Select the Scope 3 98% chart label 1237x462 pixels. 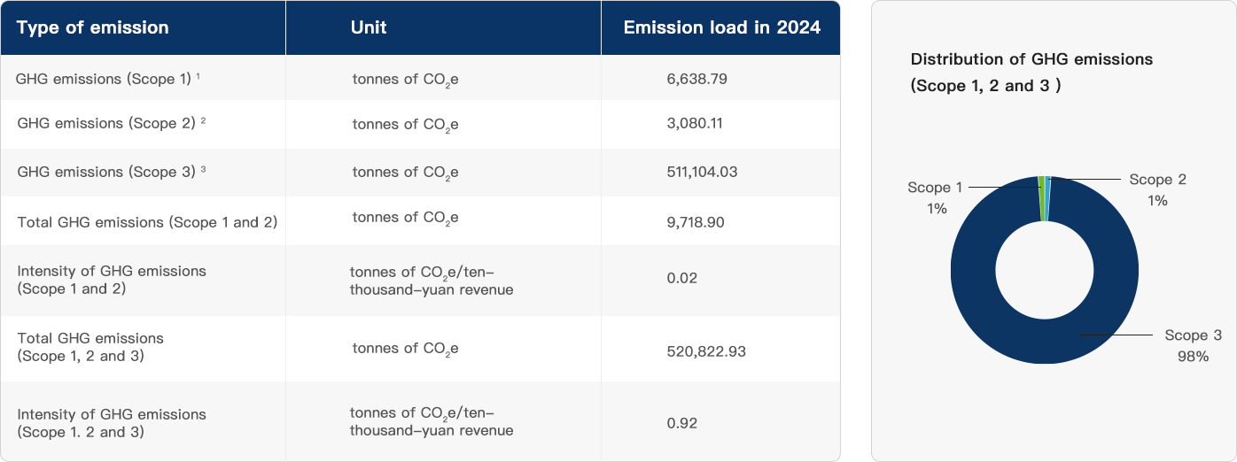click(x=1193, y=345)
